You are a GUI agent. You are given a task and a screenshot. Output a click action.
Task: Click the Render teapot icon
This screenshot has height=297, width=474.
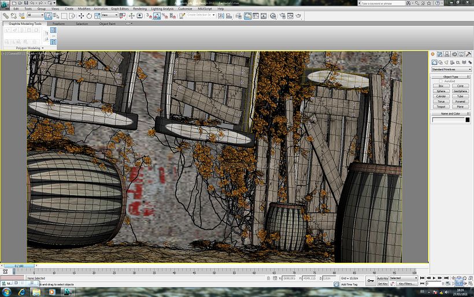coord(298,16)
